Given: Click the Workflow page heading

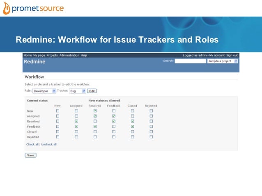Looking at the screenshot, I should 34,77.
